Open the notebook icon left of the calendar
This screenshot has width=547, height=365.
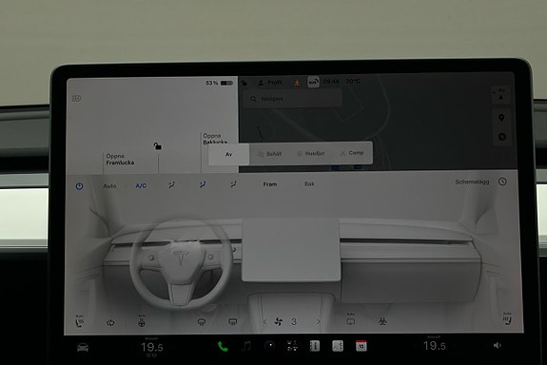pyautogui.click(x=338, y=346)
